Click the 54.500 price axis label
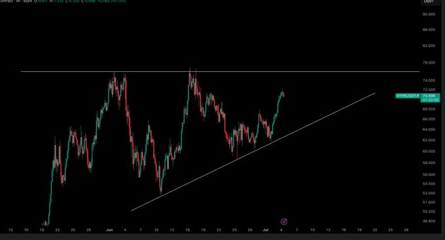Viewport: 445px width, 240px height. coord(429,184)
